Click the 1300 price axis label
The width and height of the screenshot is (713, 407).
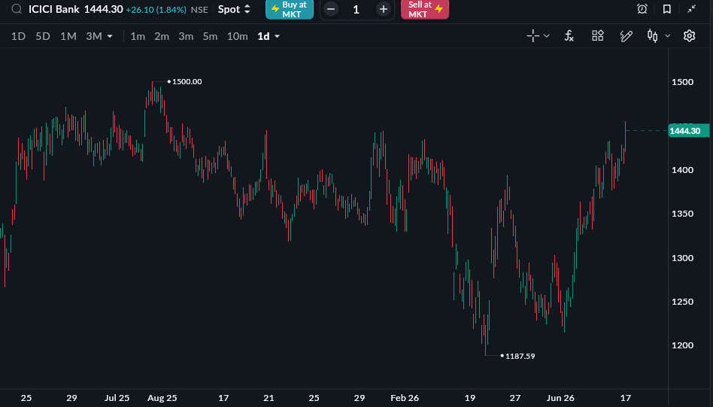(682, 258)
